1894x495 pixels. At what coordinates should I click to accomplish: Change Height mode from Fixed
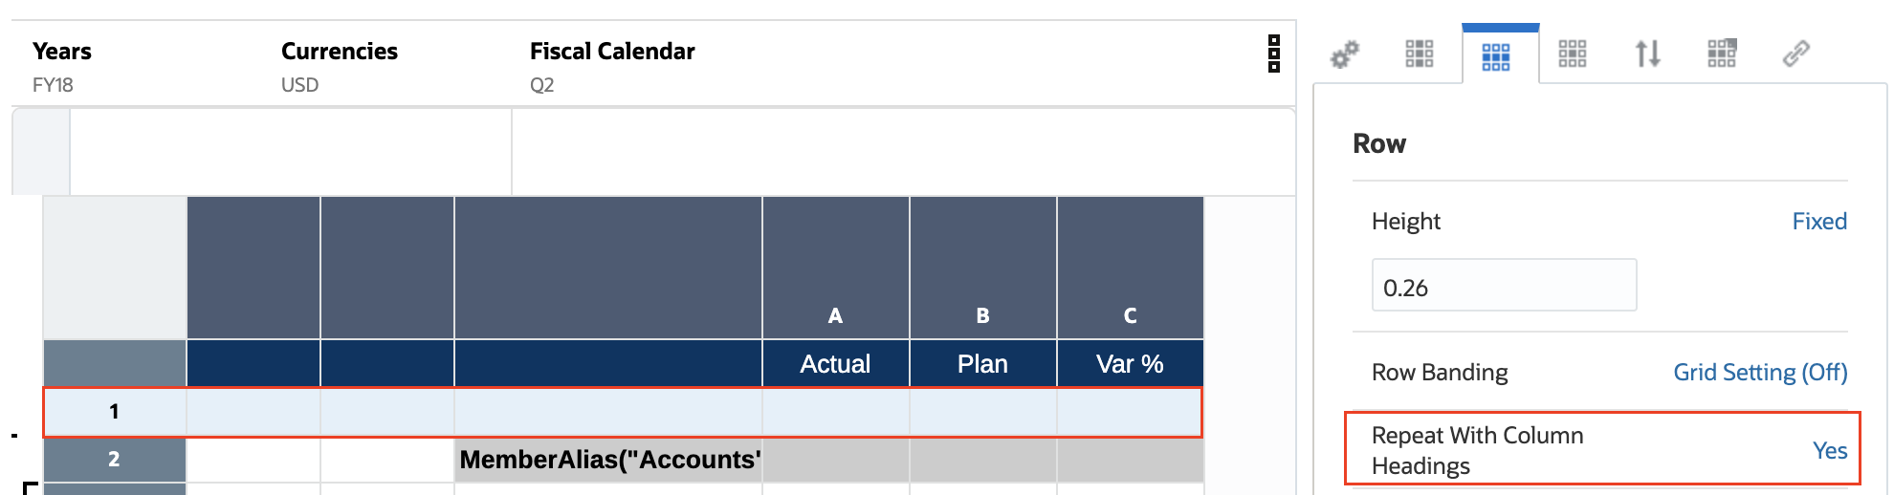(1818, 221)
